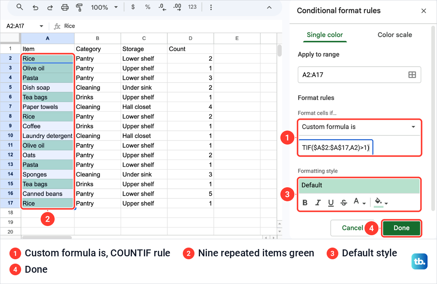Image resolution: width=437 pixels, height=284 pixels.
Task: Toggle Underline in formatting style
Action: coord(331,203)
